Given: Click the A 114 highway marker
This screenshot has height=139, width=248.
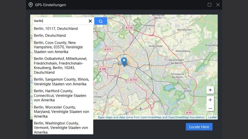Looking at the screenshot, I should pos(129,28).
